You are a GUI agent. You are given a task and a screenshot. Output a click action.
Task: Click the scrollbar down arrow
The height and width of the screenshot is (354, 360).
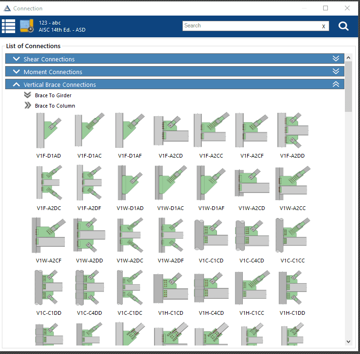[x=348, y=342]
